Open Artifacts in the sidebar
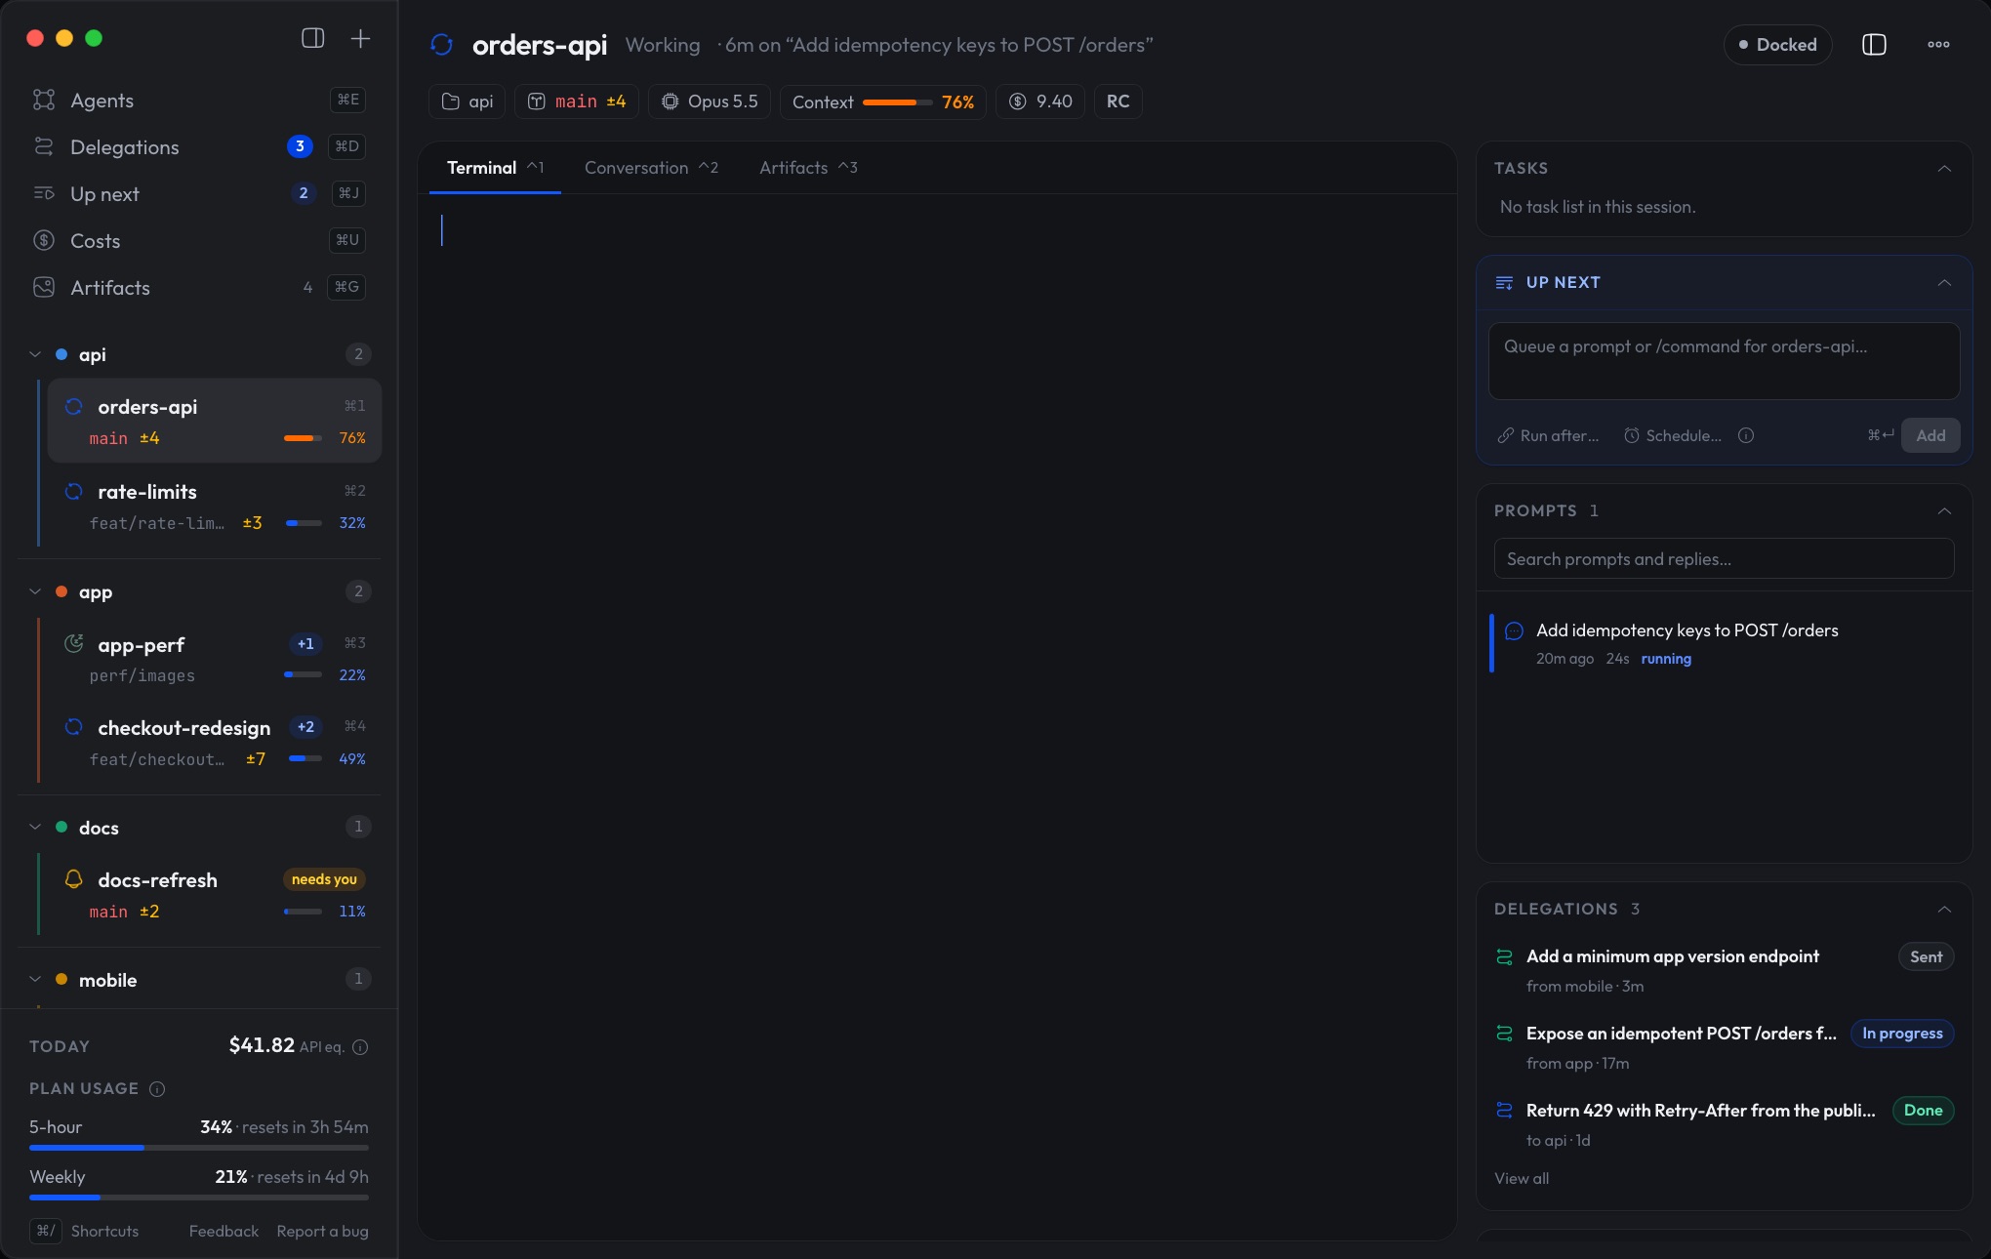The width and height of the screenshot is (1991, 1259). [x=199, y=287]
